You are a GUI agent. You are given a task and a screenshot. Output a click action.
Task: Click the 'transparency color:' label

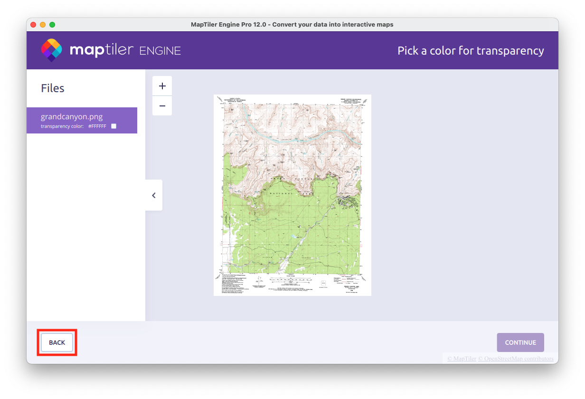[62, 126]
